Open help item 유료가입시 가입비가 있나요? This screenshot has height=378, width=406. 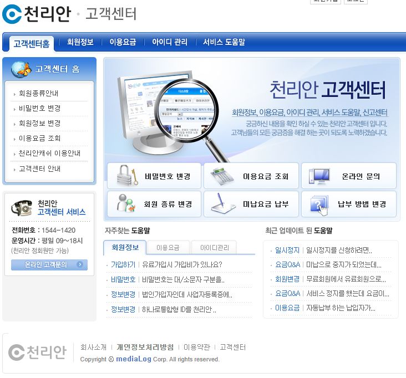click(182, 264)
